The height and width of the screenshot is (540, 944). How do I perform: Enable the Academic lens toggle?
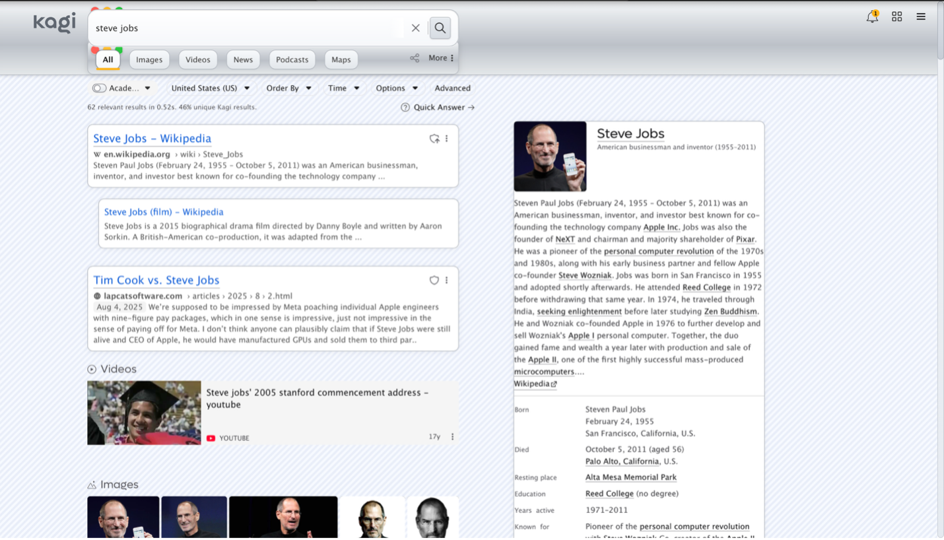click(x=99, y=87)
